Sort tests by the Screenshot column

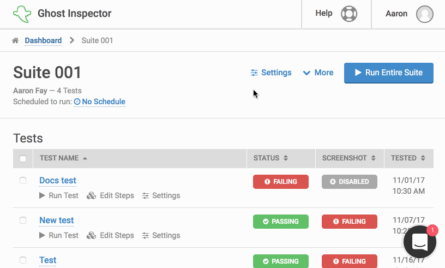point(349,158)
